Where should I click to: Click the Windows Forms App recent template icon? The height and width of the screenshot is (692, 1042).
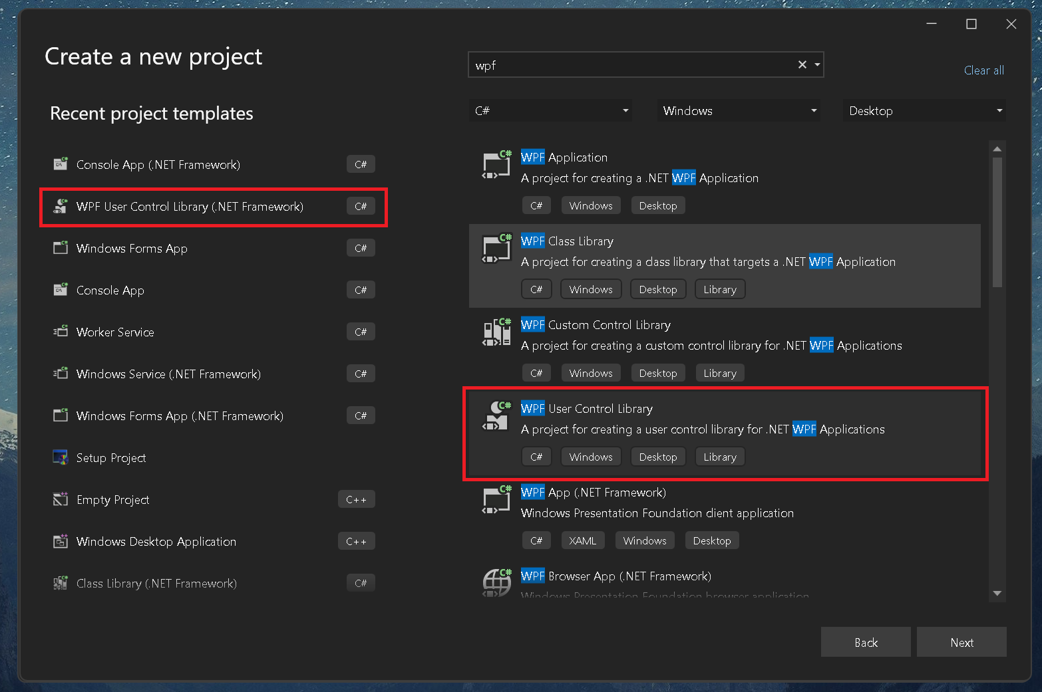coord(61,248)
